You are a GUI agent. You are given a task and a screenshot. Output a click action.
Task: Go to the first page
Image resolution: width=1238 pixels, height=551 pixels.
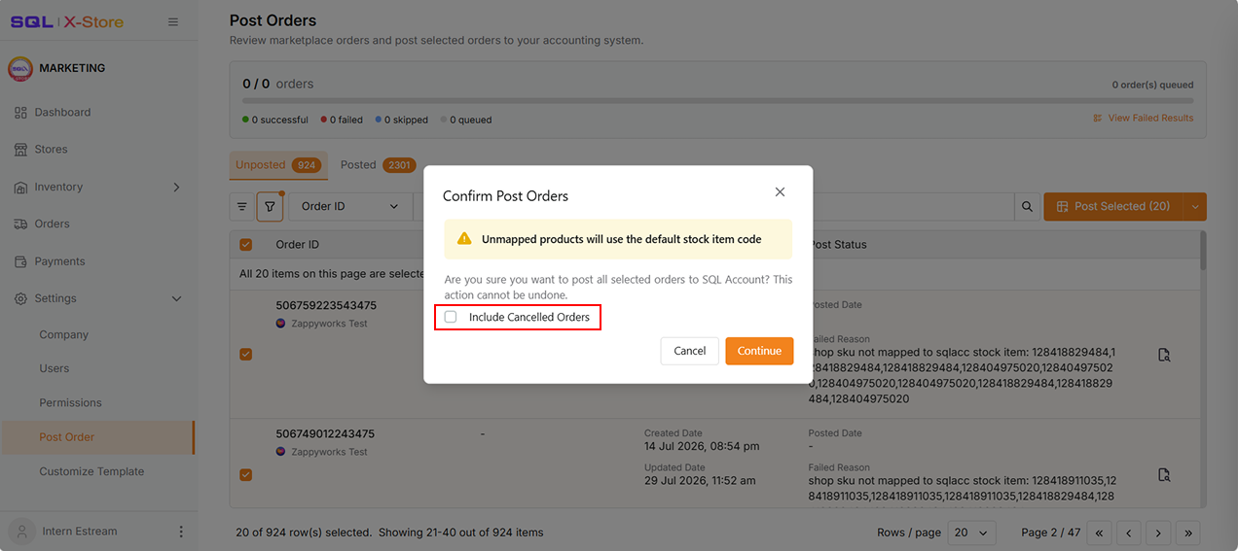pyautogui.click(x=1100, y=533)
